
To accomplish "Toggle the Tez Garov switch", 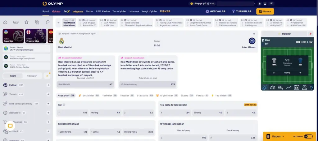I will point(308,137).
